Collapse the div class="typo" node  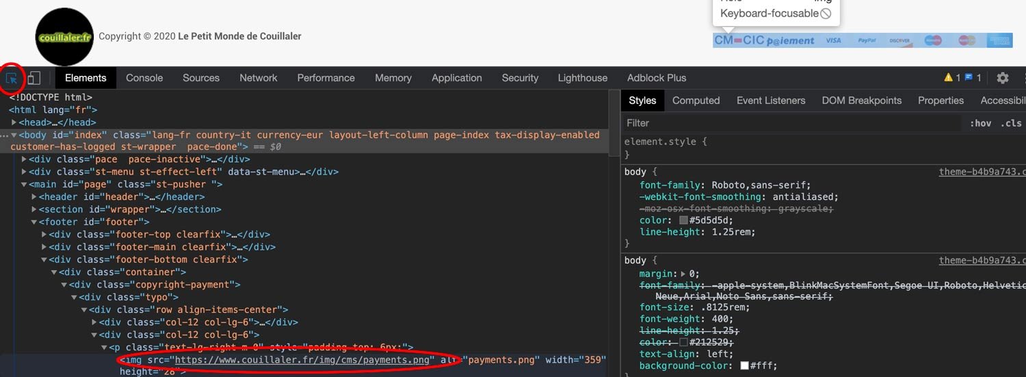(x=74, y=298)
